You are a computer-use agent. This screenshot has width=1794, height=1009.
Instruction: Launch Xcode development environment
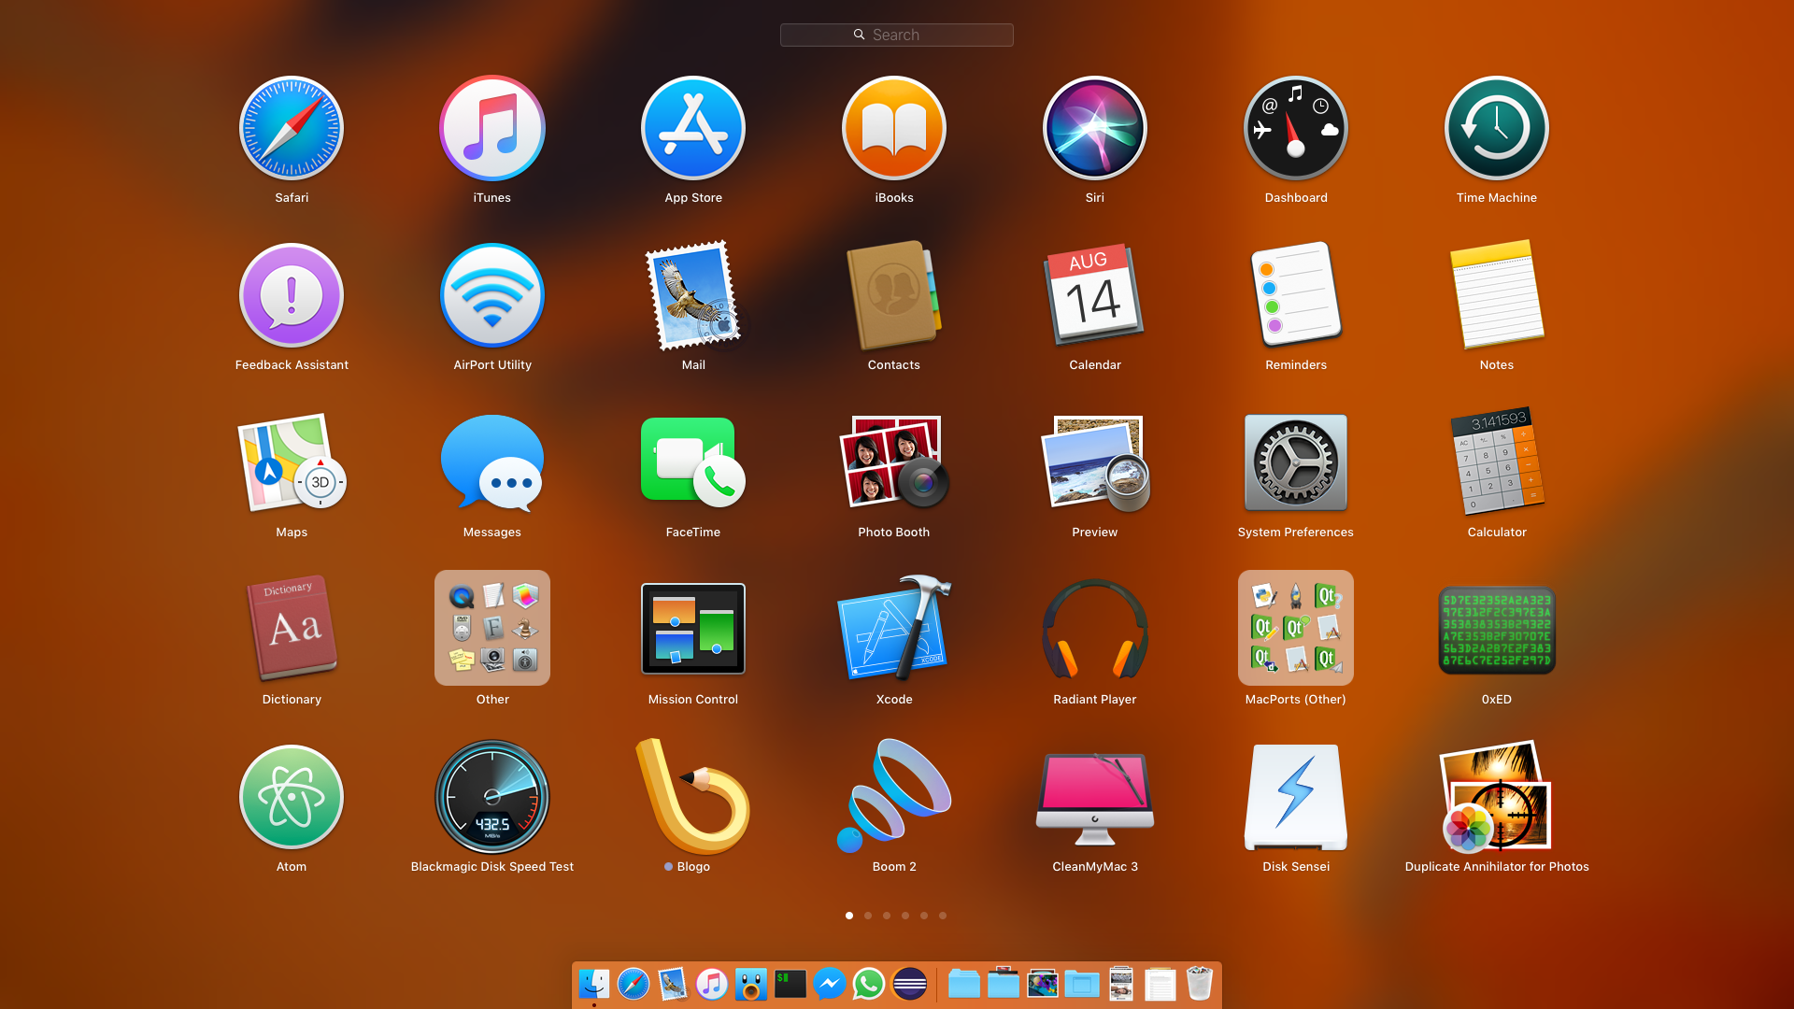(x=894, y=629)
